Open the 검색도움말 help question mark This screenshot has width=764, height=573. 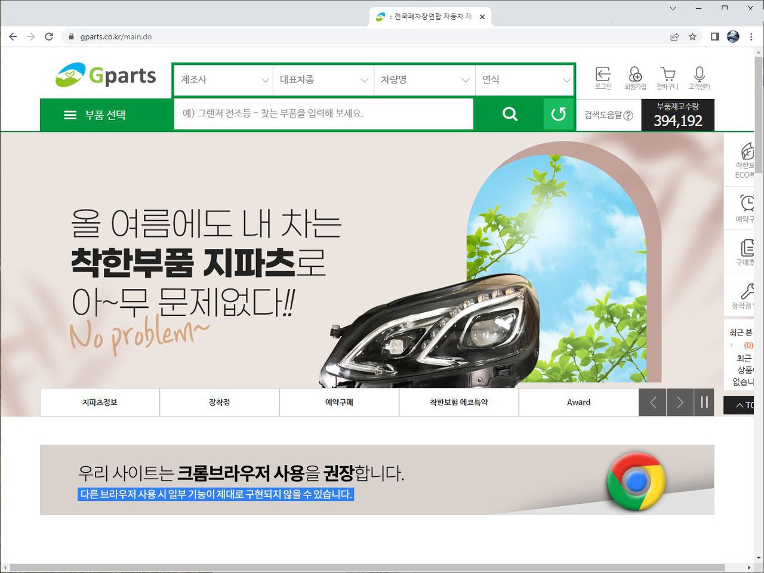click(628, 115)
